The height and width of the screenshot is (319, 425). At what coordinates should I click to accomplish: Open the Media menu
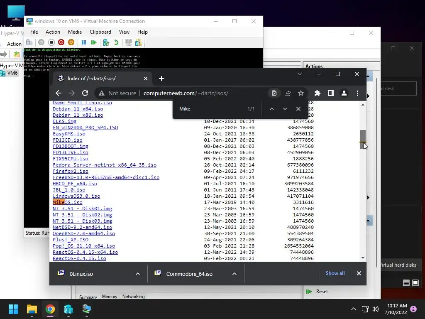[75, 32]
